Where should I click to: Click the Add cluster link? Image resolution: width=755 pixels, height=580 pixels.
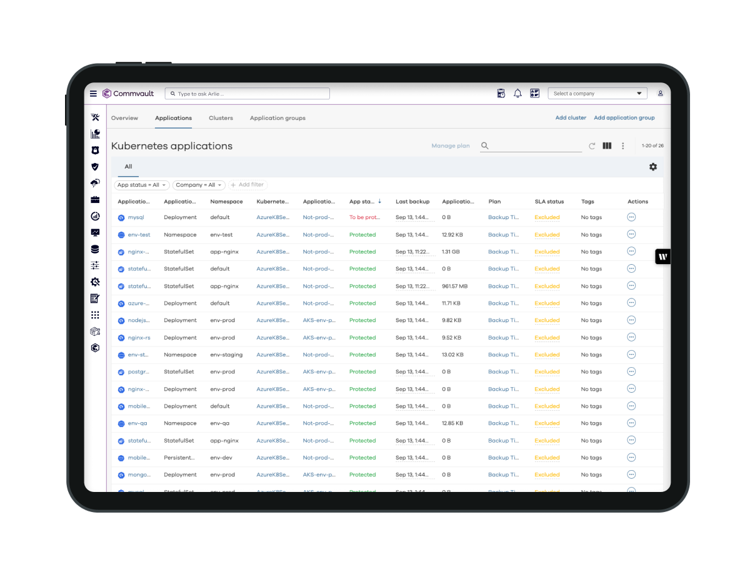(571, 118)
